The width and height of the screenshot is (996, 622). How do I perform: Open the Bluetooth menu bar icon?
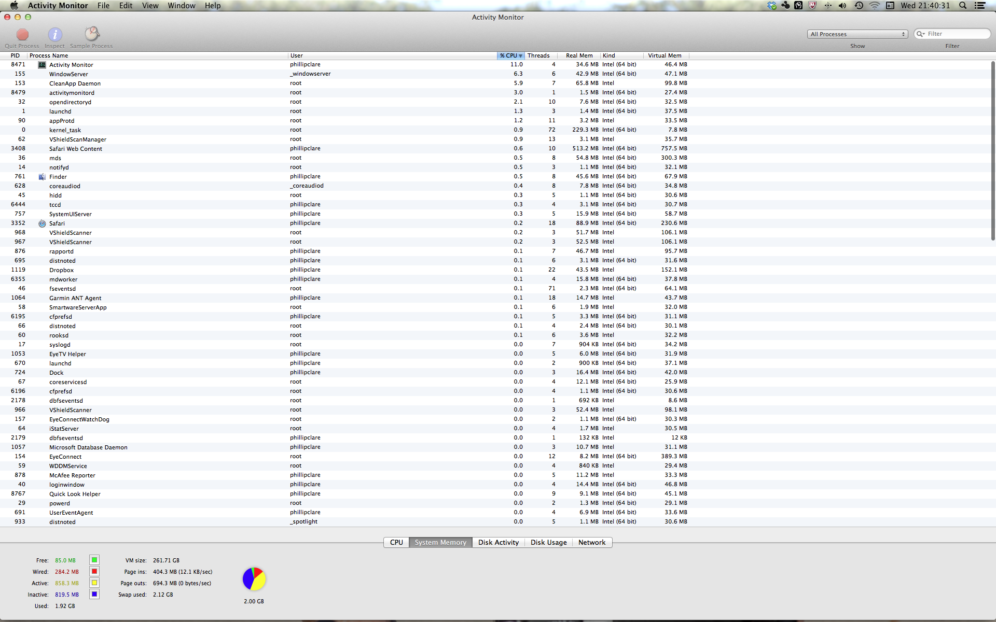tap(827, 6)
